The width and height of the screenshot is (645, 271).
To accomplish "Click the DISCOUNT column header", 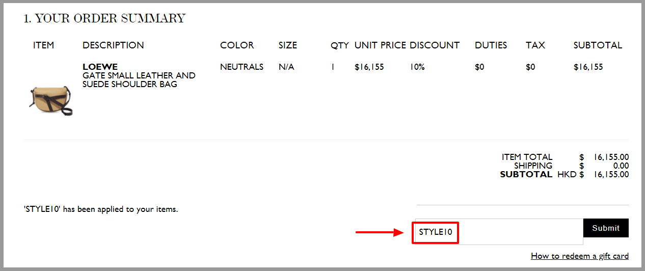I will (435, 45).
